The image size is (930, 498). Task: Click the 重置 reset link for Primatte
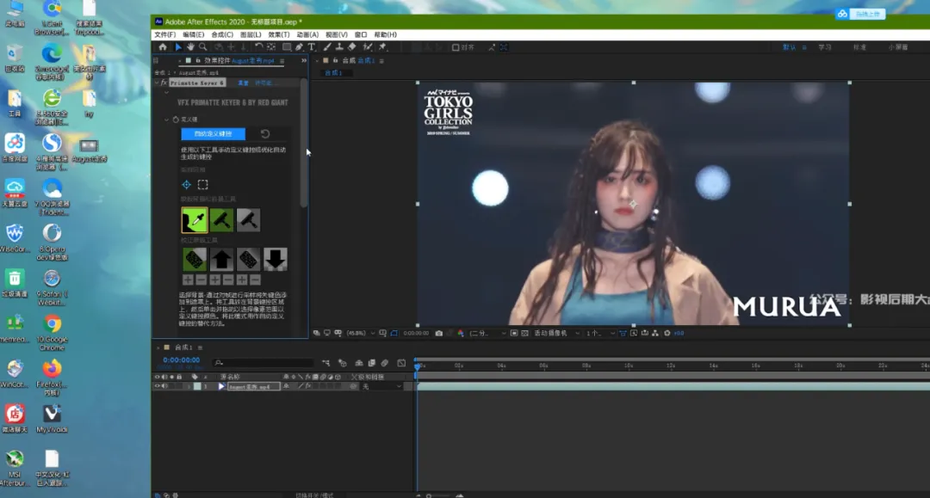243,83
